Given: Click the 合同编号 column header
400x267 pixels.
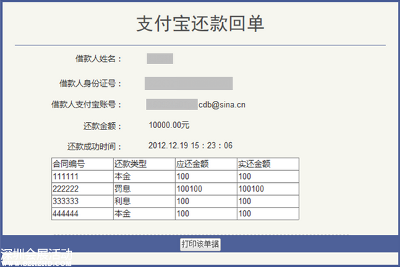Looking at the screenshot, I should pyautogui.click(x=83, y=164).
